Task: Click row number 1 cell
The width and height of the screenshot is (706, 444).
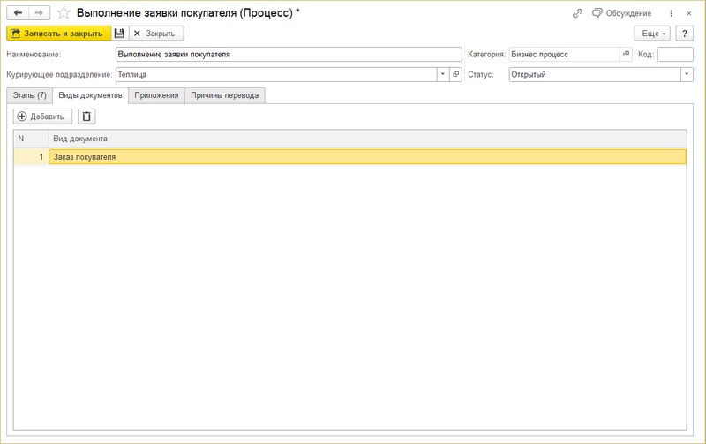Action: tap(31, 157)
